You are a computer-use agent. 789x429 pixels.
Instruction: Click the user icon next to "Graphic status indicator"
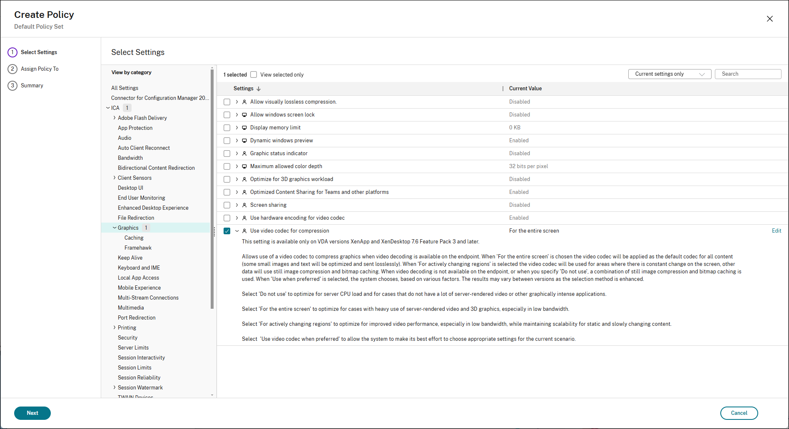[244, 153]
